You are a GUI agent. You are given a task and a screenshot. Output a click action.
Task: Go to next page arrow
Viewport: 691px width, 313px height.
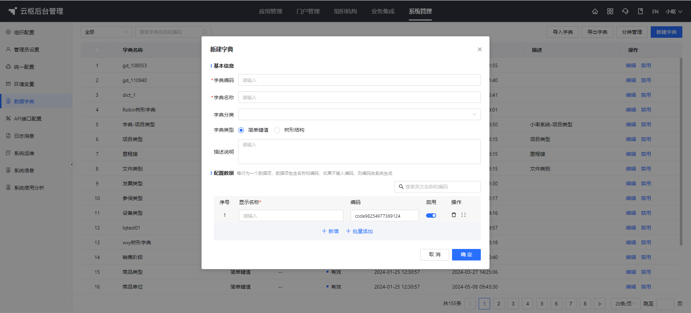(600, 304)
